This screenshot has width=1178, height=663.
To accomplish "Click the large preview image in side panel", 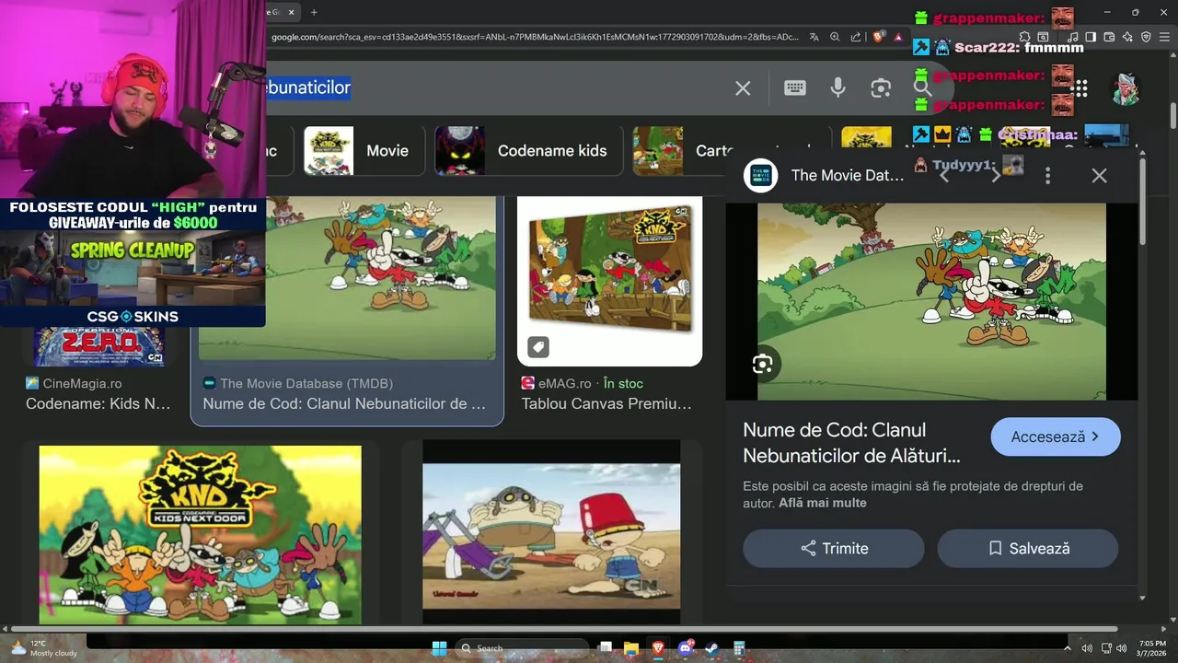I will click(931, 301).
